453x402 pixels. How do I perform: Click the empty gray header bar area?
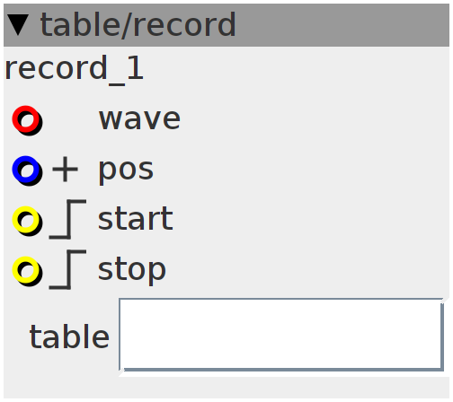(342, 25)
